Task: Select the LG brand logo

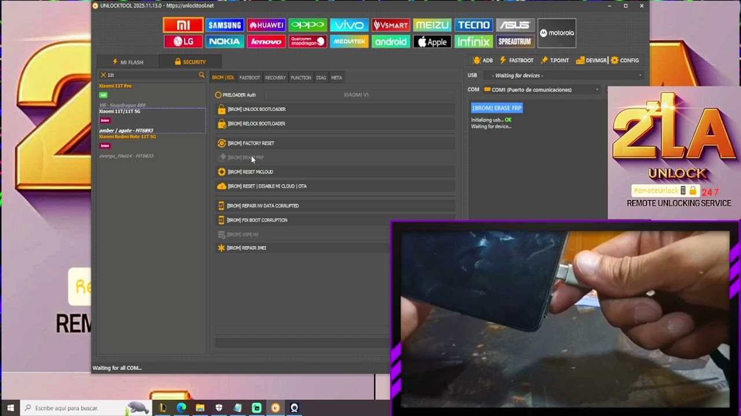Action: [x=183, y=42]
